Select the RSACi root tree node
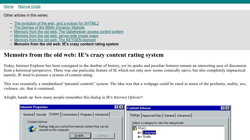Screen dimensions: 250x140 [142, 128]
